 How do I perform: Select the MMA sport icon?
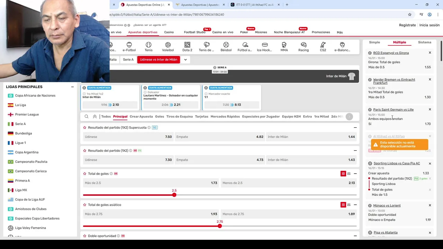click(x=284, y=47)
